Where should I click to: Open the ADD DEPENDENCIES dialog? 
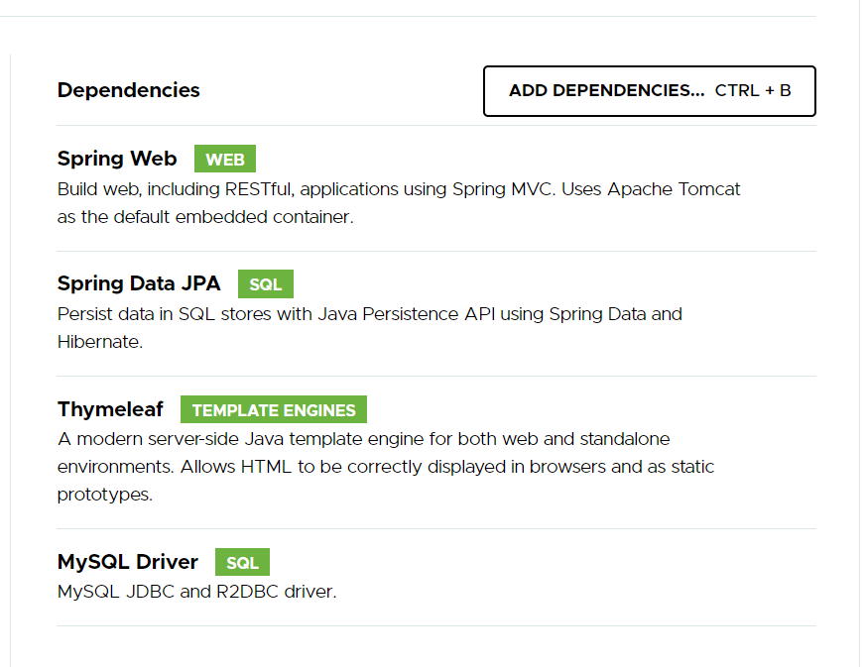coord(649,90)
